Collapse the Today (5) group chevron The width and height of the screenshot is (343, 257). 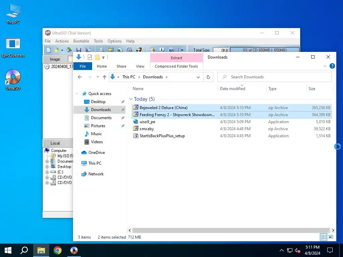click(x=131, y=99)
